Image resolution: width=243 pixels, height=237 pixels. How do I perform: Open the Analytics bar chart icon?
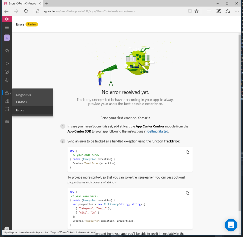pos(7,101)
